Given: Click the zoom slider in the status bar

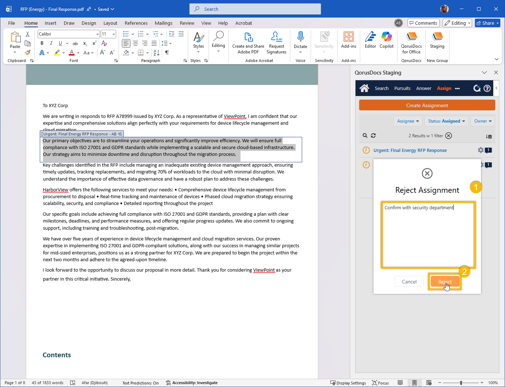Looking at the screenshot, I should [x=461, y=383].
